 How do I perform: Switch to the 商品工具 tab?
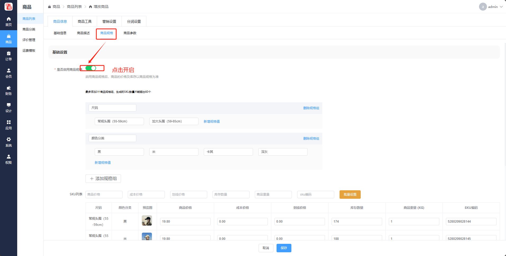tap(85, 21)
